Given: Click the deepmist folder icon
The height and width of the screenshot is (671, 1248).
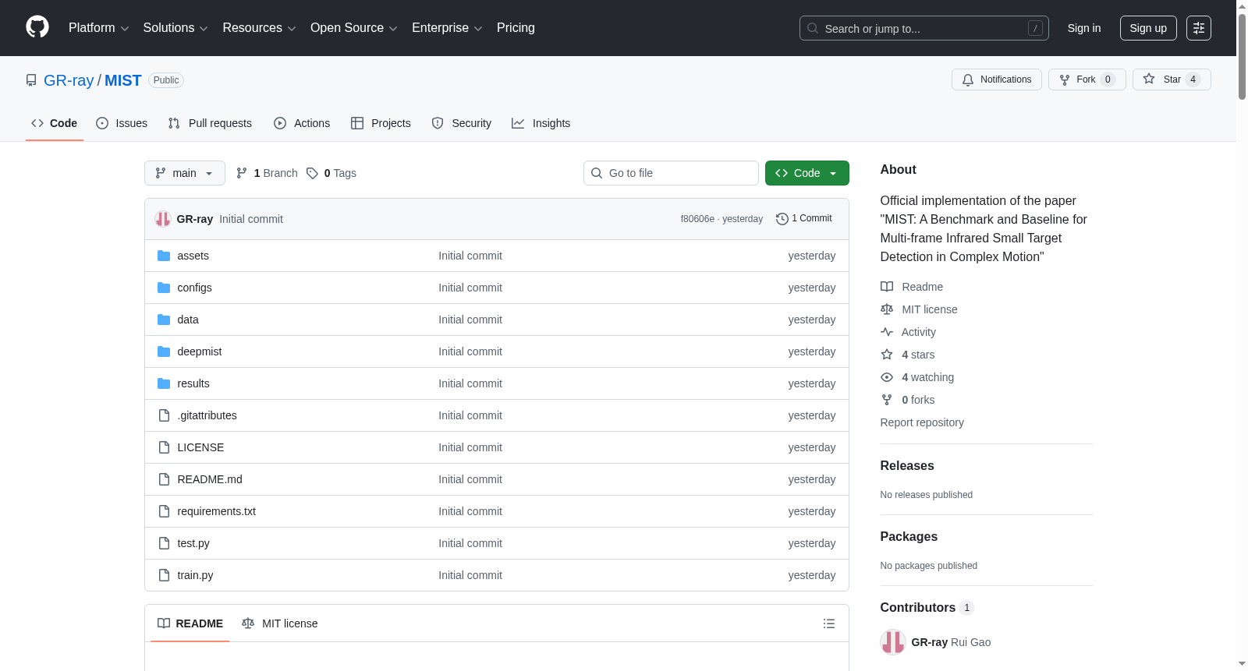Looking at the screenshot, I should [x=164, y=351].
